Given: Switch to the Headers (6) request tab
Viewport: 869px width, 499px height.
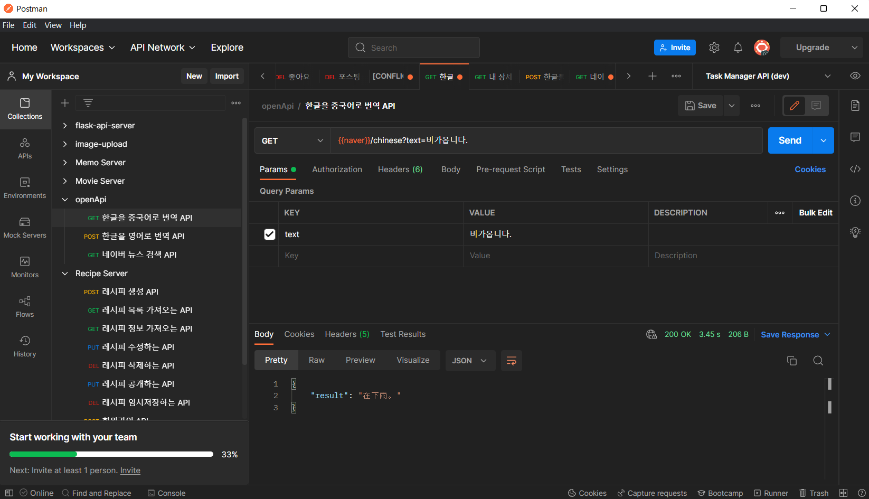Looking at the screenshot, I should point(400,170).
